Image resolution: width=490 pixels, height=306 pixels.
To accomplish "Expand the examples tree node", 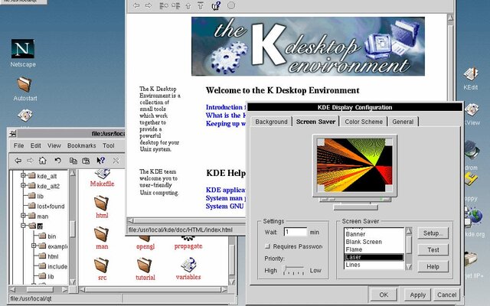I will coord(34,246).
